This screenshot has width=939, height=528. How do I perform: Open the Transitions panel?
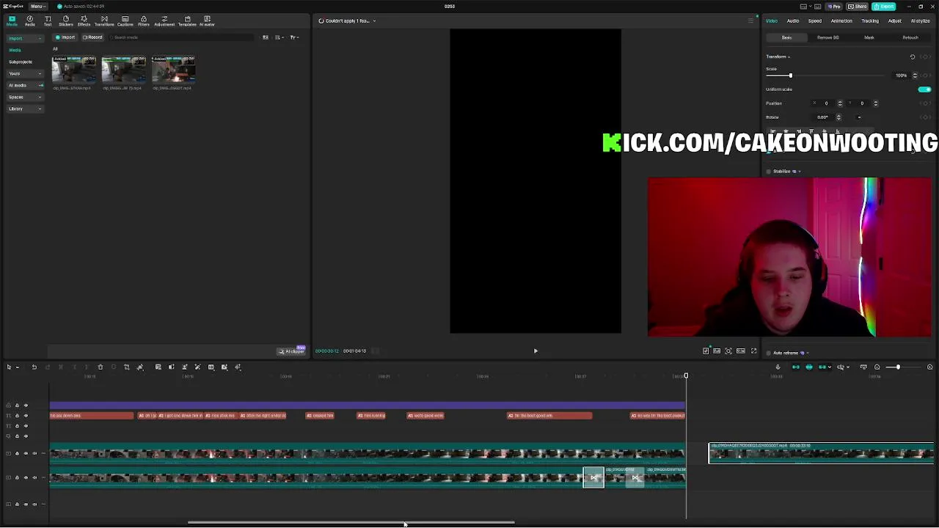104,21
